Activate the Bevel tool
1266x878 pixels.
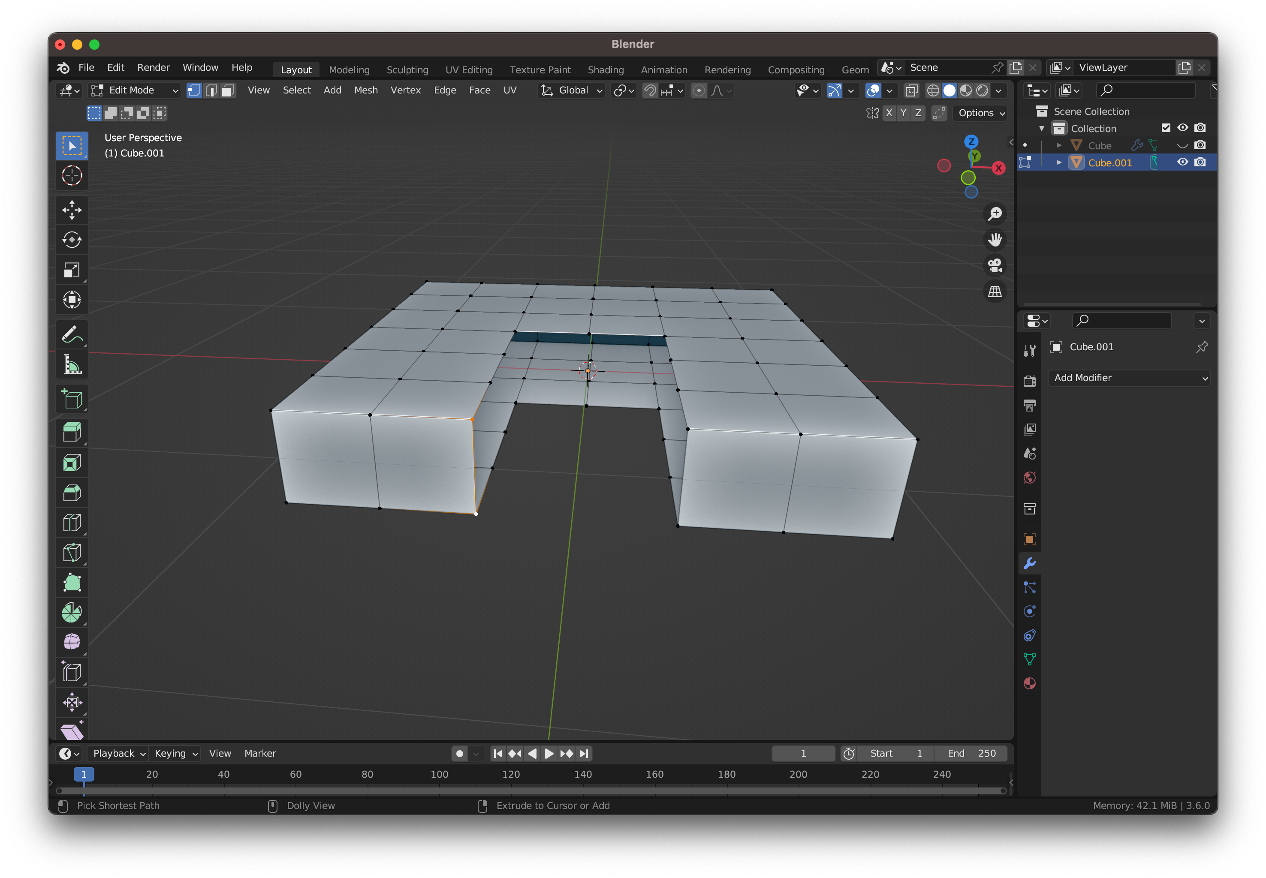pyautogui.click(x=72, y=493)
